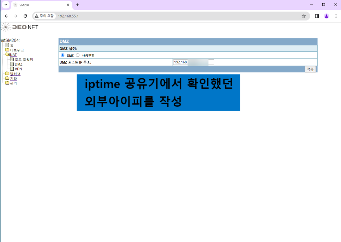Click the 네트워크 folder icon
Screen dimensions: 341x242
pyautogui.click(x=7, y=50)
